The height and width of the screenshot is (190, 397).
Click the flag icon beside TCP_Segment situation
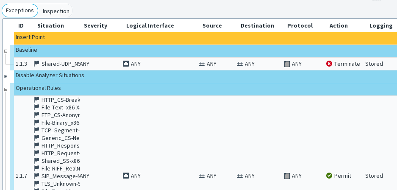pos(37,130)
